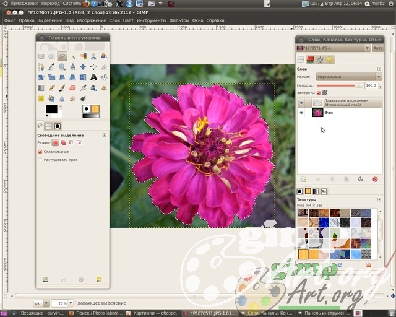Image resolution: width=396 pixels, height=317 pixels.
Task: Open the px units dropdown in status bar
Action: (41, 303)
